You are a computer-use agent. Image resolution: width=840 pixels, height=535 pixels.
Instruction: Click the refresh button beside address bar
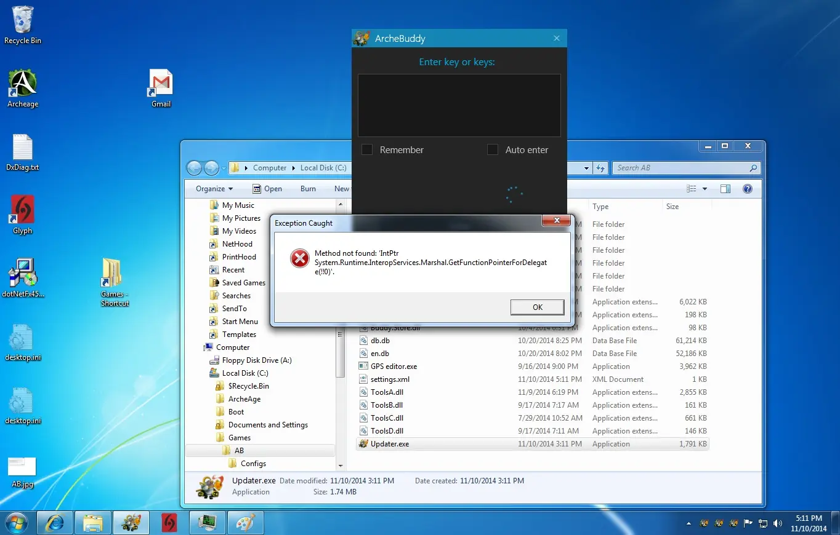click(601, 168)
